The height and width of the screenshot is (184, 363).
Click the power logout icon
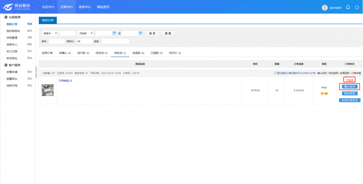[357, 7]
